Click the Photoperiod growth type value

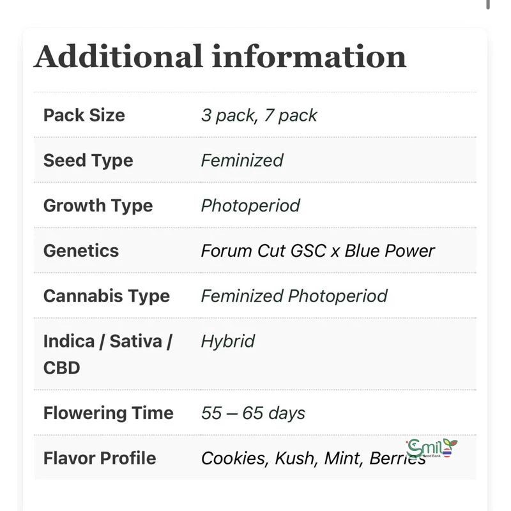point(250,206)
